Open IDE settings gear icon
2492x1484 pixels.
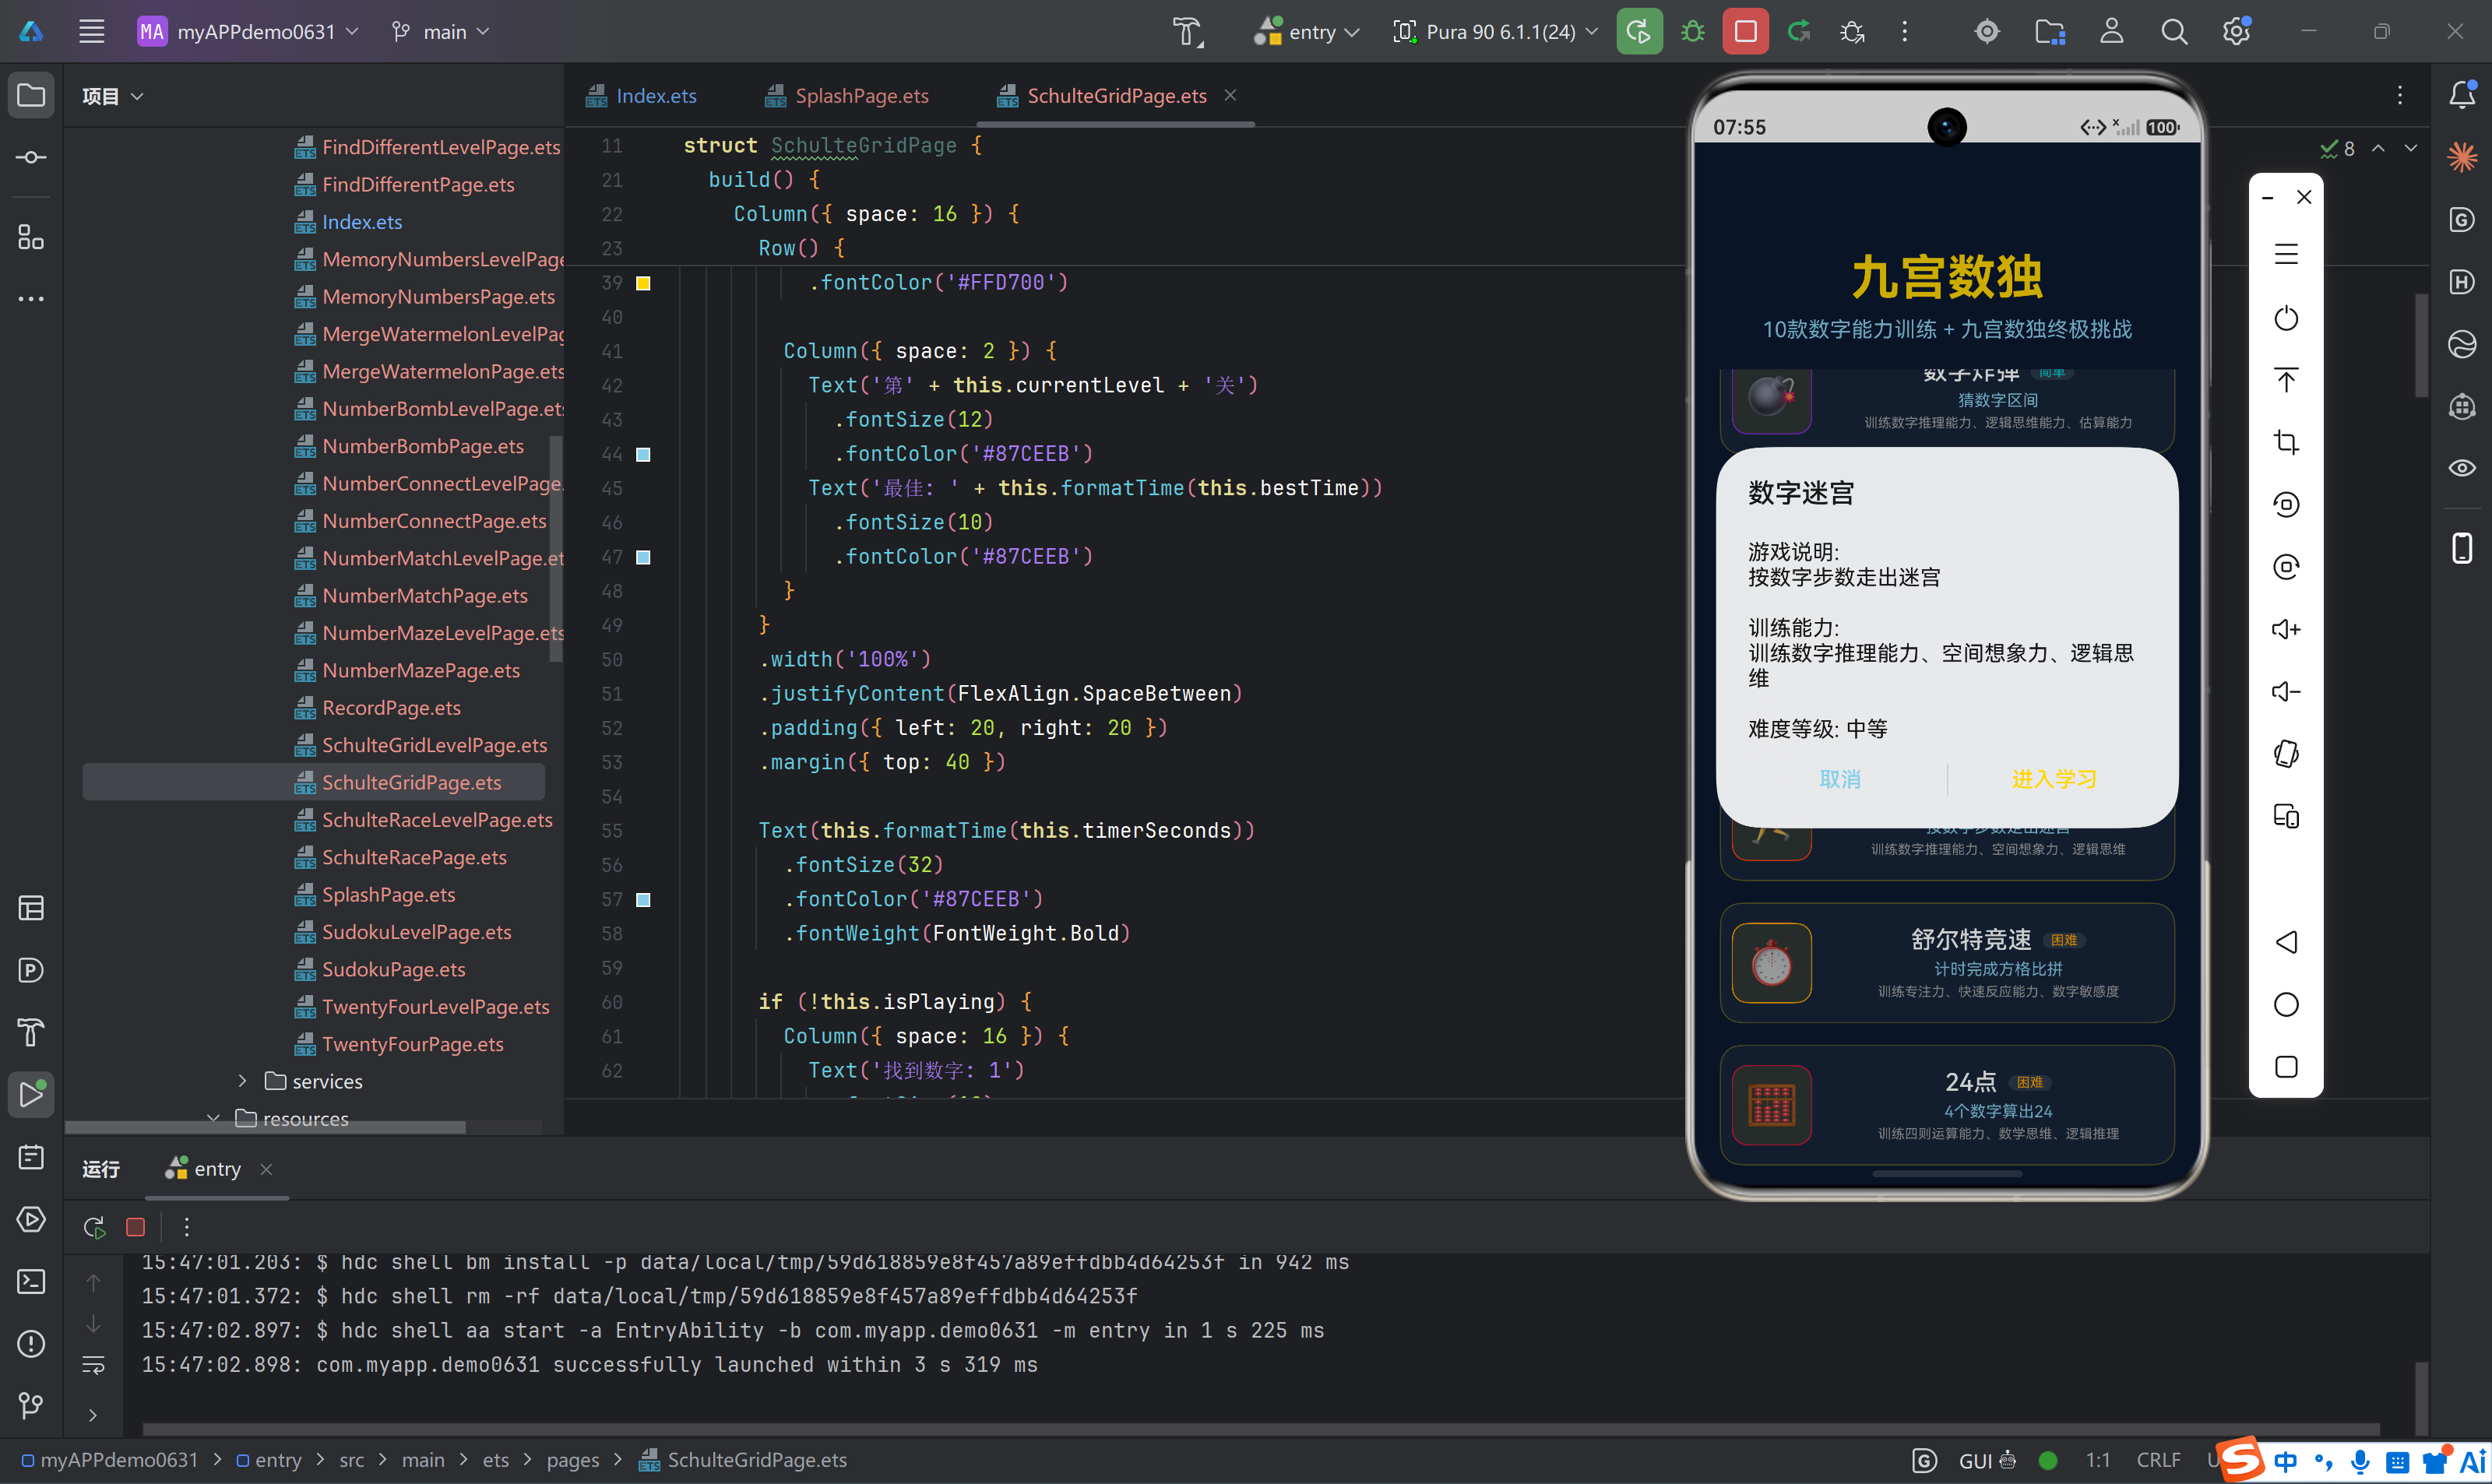tap(2237, 32)
